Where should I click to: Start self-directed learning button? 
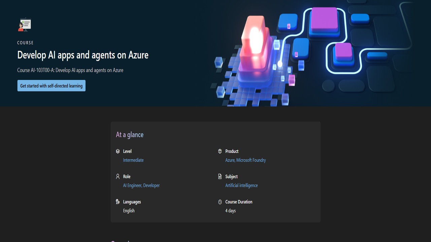tap(52, 86)
